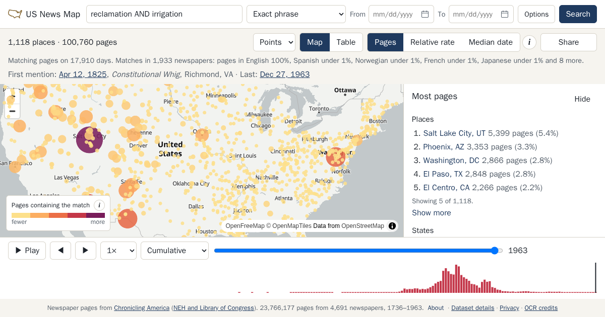Click the map zoom in button
The image size is (605, 317).
(x=13, y=96)
